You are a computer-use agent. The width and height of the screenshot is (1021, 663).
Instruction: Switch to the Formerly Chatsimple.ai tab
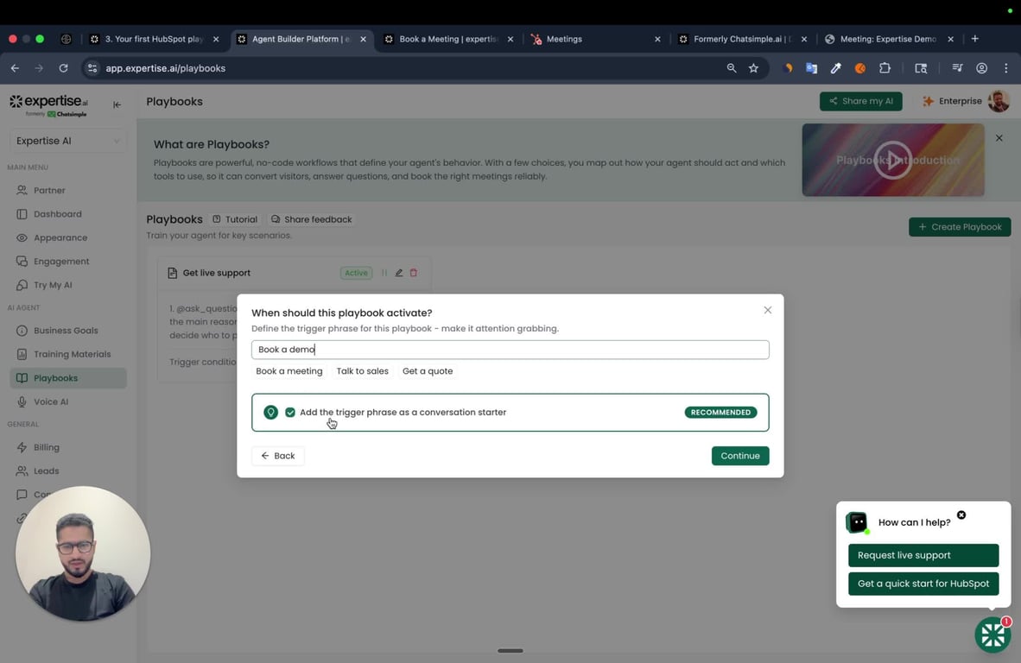tap(742, 39)
